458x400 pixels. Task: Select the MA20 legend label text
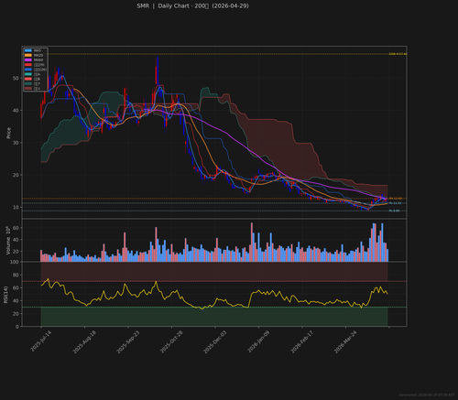pos(38,55)
